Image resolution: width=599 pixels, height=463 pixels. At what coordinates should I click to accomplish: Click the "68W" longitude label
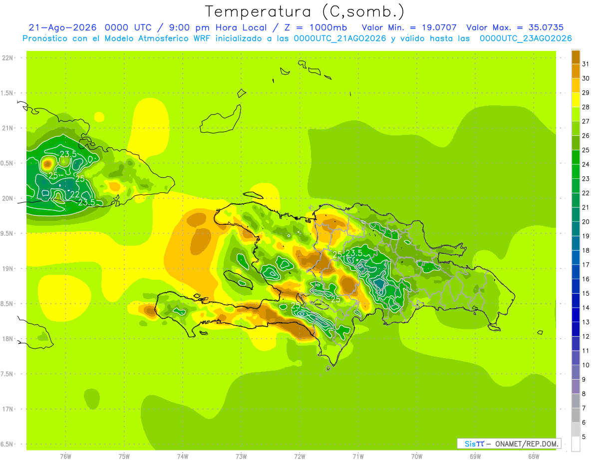[x=534, y=456]
